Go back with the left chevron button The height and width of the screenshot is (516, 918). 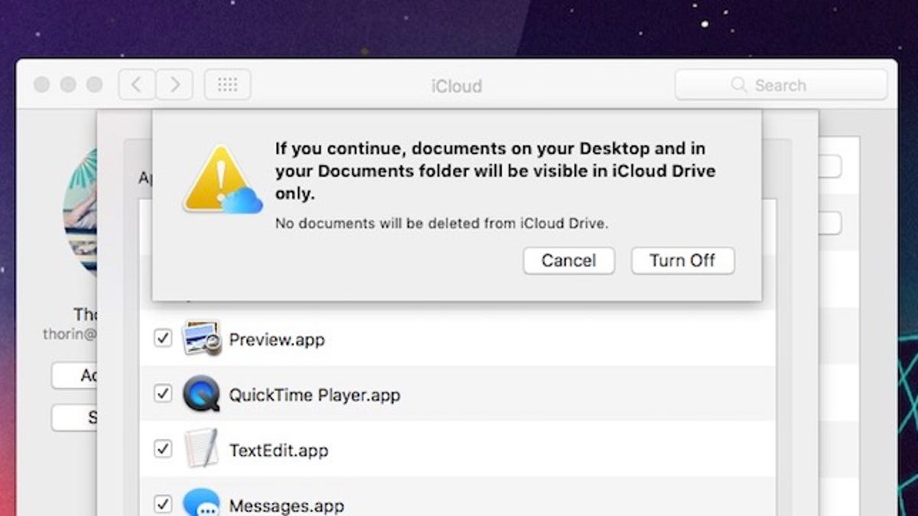[x=137, y=85]
